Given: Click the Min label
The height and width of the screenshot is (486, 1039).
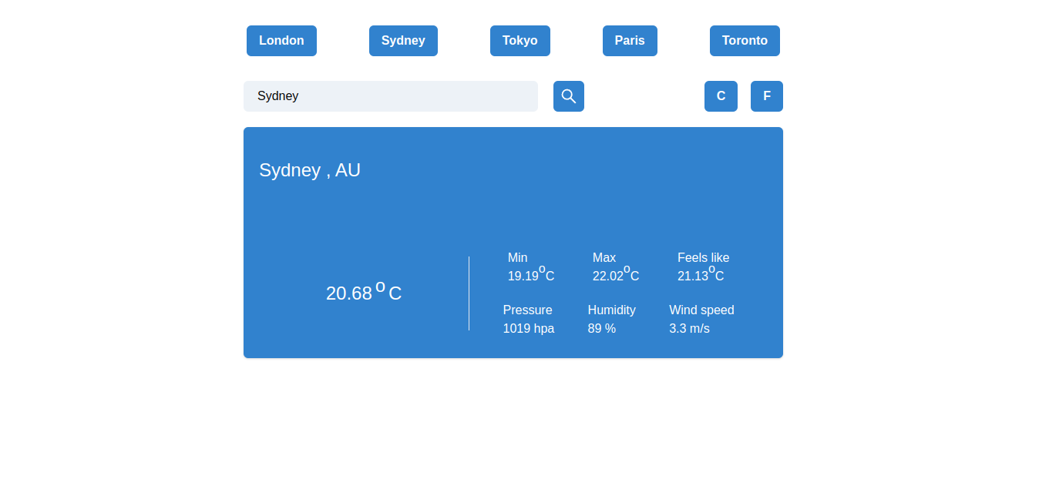Looking at the screenshot, I should click(517, 258).
